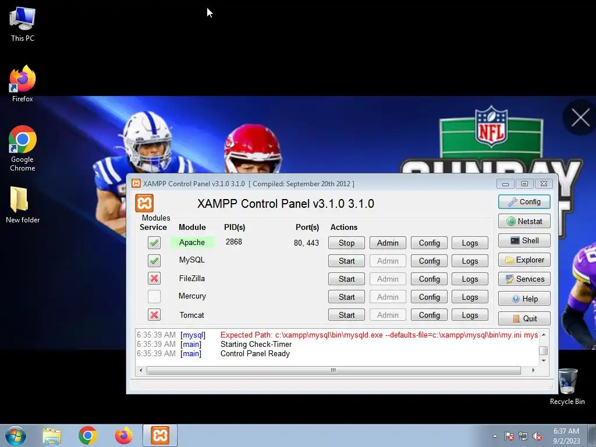Select the Firefox desktop shortcut

[x=23, y=84]
